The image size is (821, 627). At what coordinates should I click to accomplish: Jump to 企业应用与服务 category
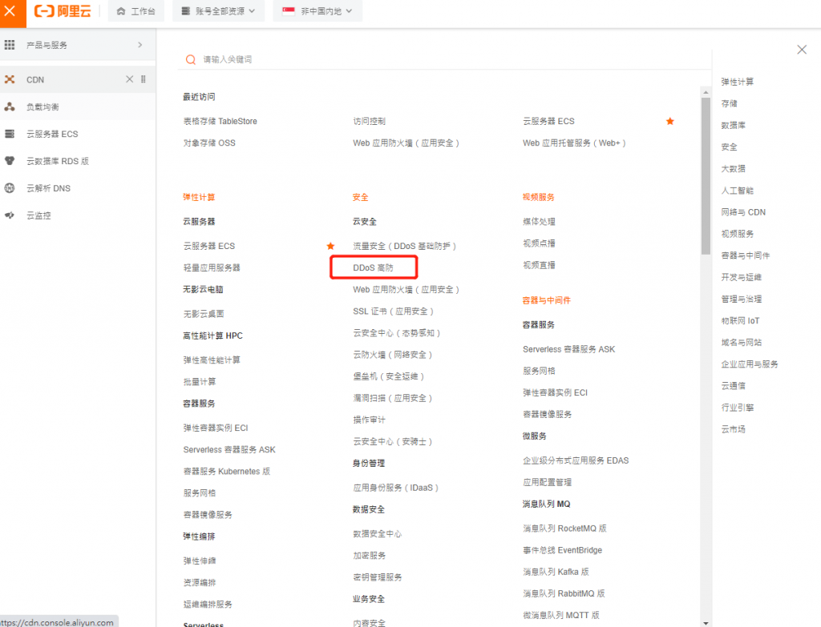click(x=750, y=364)
